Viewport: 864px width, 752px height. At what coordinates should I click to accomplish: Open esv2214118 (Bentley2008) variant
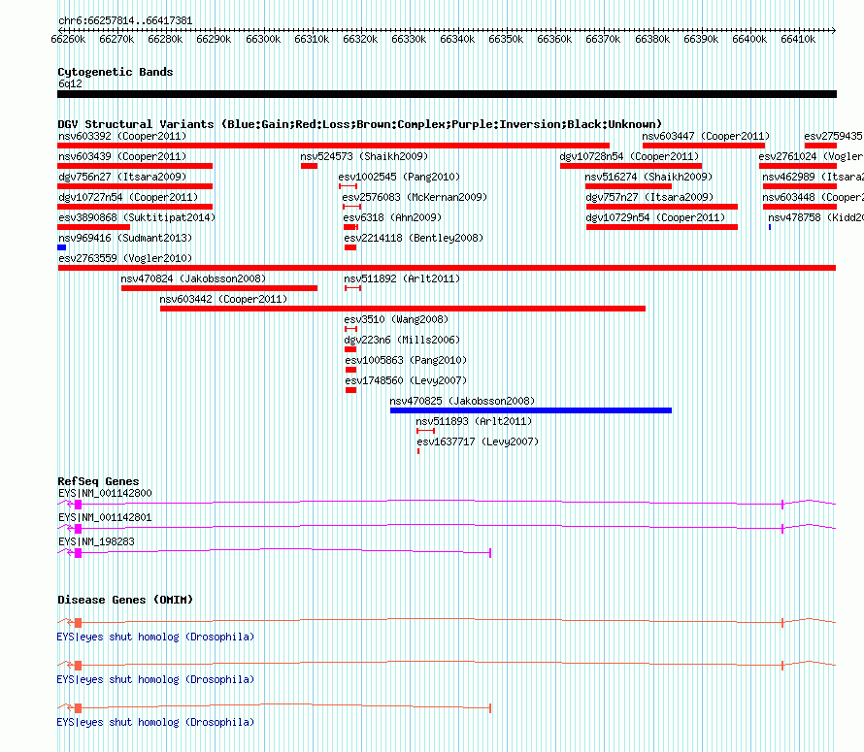[x=414, y=238]
